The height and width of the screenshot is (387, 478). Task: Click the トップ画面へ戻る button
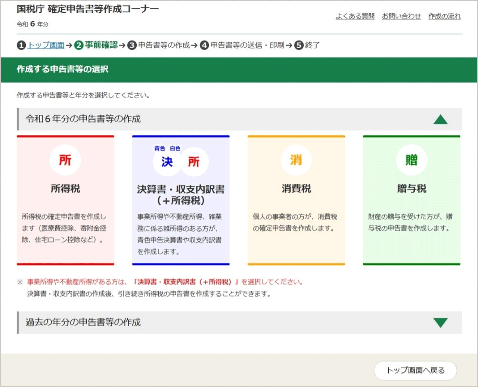[x=415, y=371]
